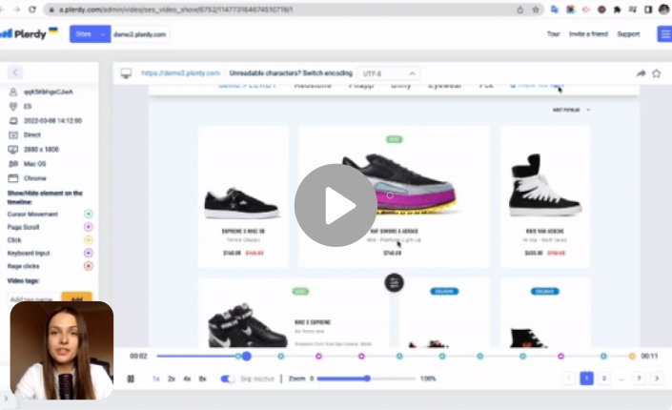Click the Nike x Supreme product card
The image size is (672, 410).
coord(294,313)
